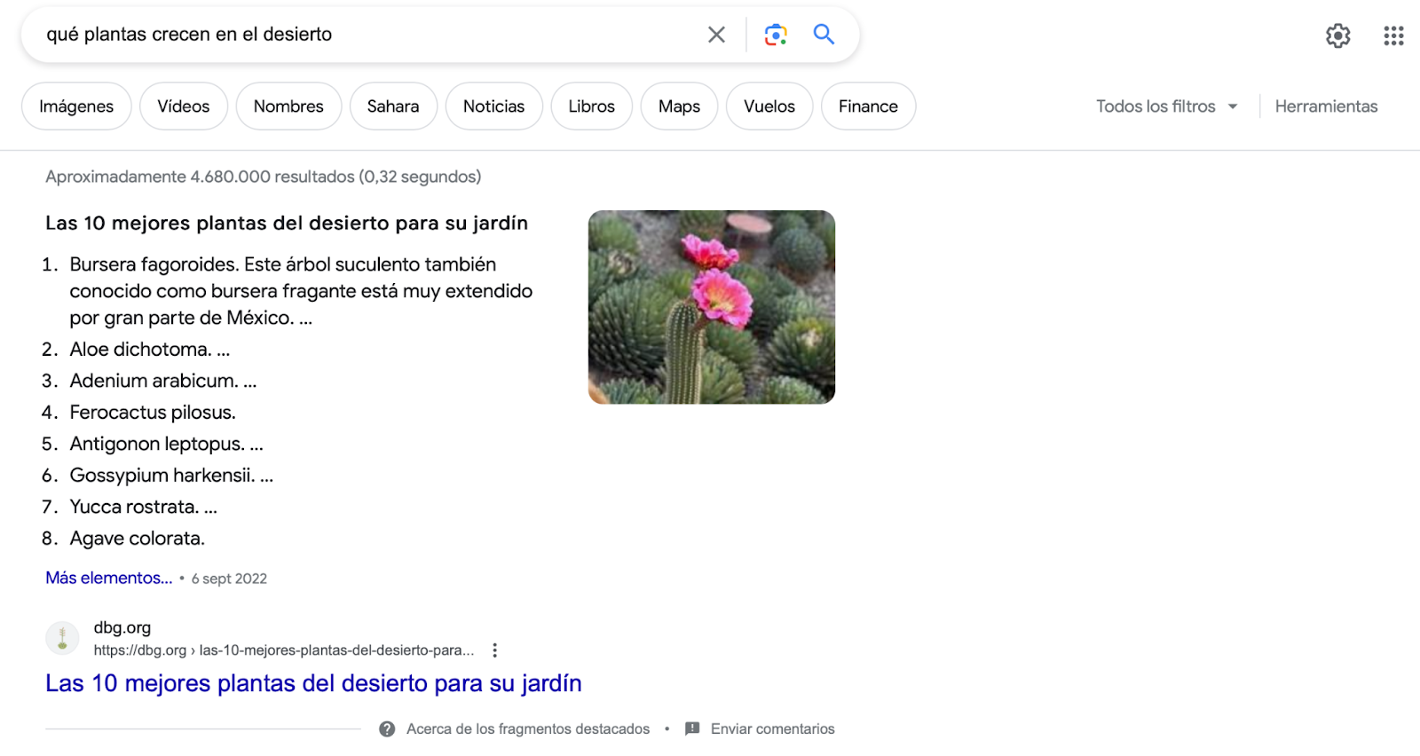Click the Ferocactus pilosus list item
The image size is (1420, 756).
(153, 413)
